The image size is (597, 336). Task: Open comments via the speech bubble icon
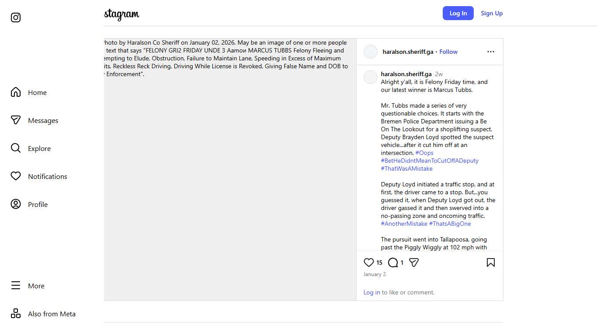393,262
